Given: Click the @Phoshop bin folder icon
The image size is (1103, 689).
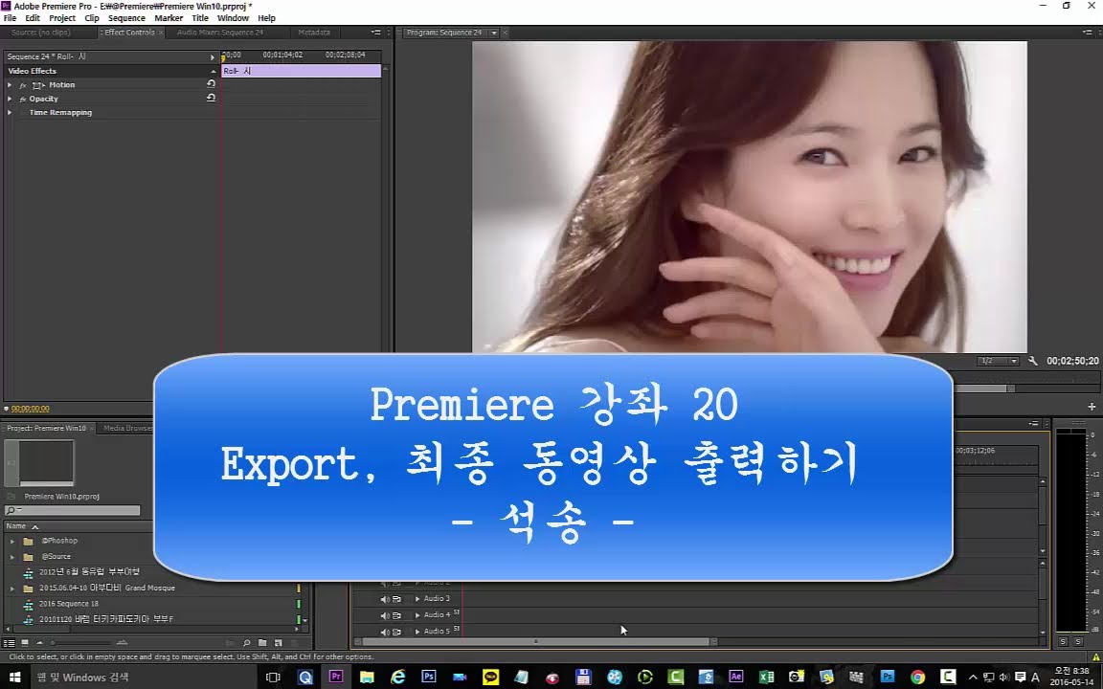Looking at the screenshot, I should point(28,542).
